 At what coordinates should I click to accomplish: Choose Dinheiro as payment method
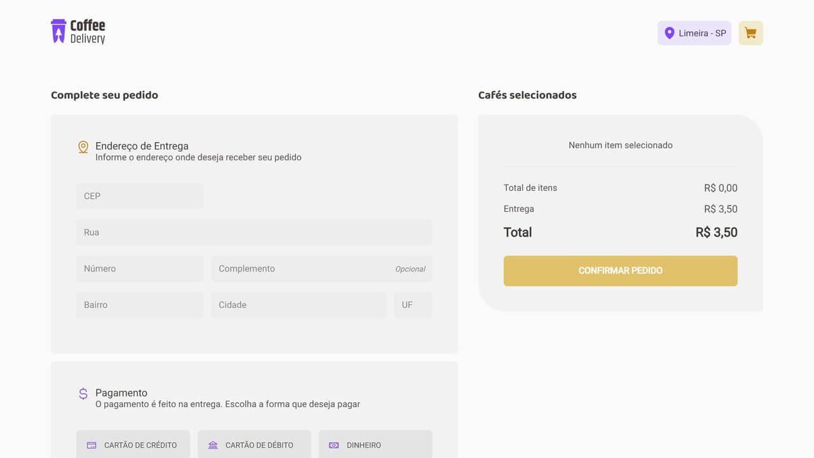tap(375, 445)
